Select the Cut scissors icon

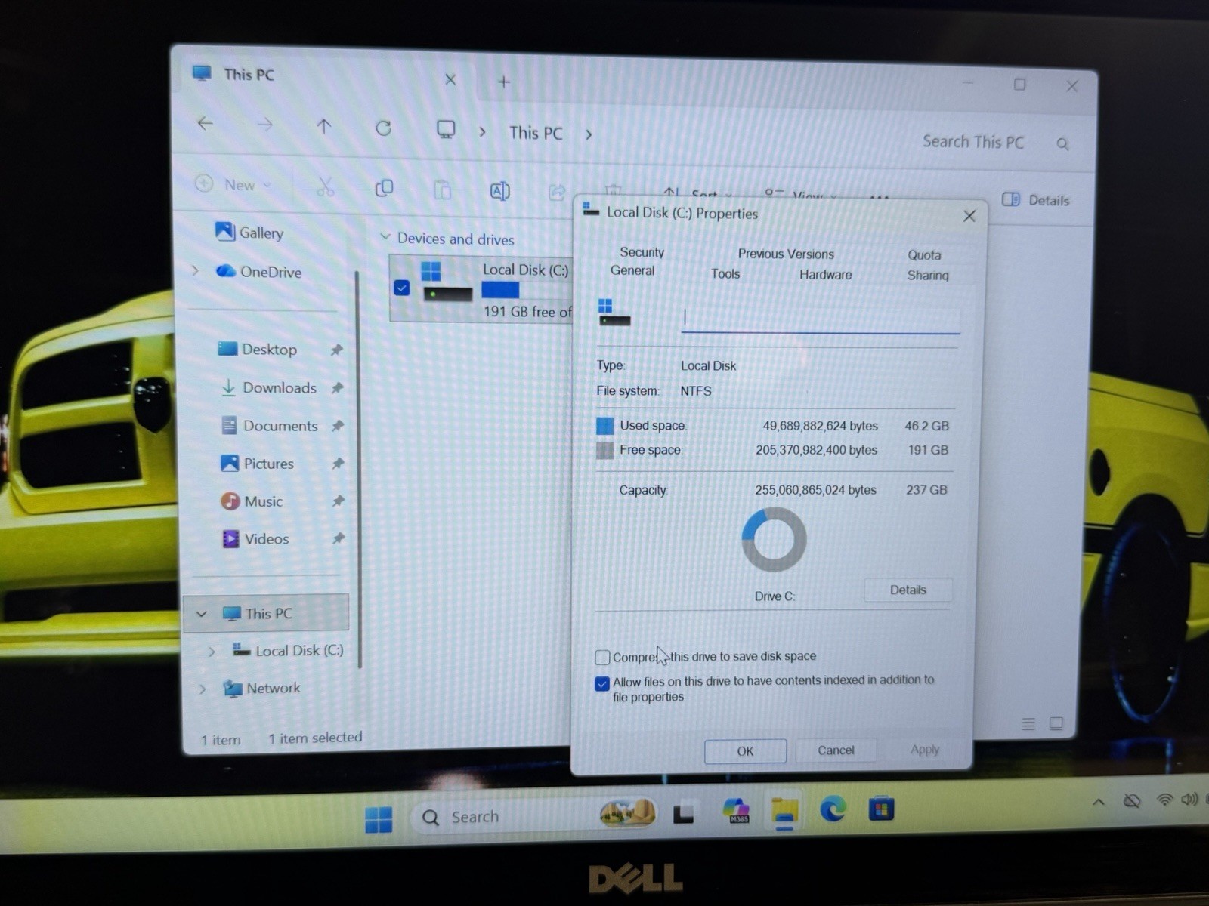coord(325,186)
